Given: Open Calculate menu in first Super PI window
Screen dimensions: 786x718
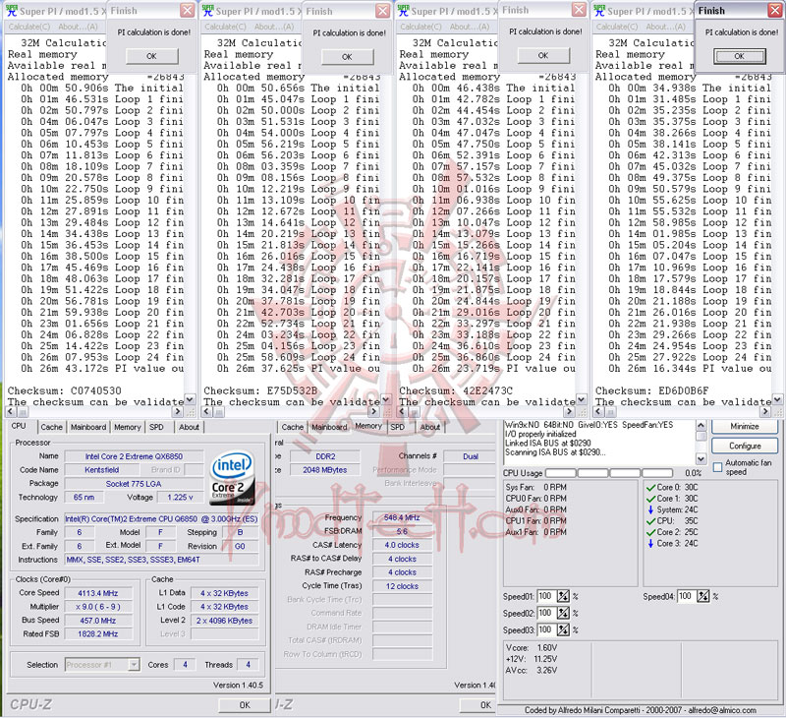Looking at the screenshot, I should pyautogui.click(x=29, y=27).
